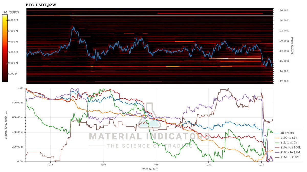Click the 7/22 date tick
The height and width of the screenshot is (172, 307).
(209, 165)
